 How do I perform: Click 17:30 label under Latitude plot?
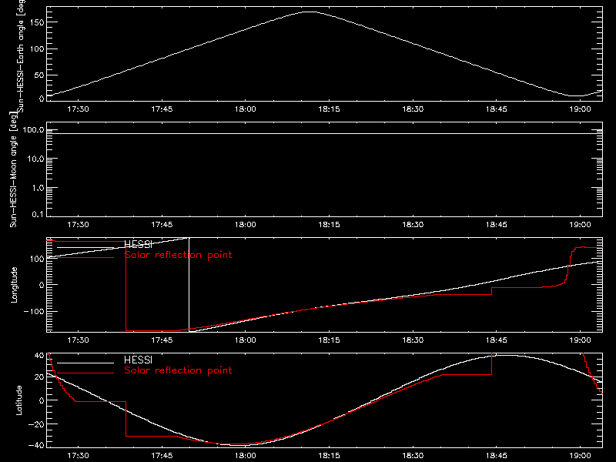(x=79, y=456)
